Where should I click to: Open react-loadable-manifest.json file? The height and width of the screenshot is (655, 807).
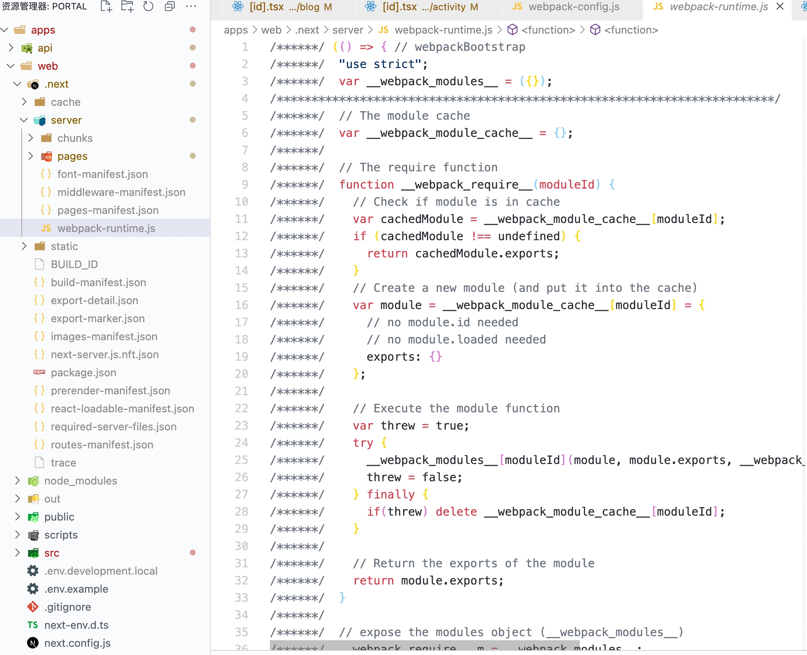(105, 409)
